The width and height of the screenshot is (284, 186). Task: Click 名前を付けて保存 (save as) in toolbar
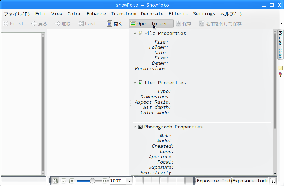pos(220,23)
